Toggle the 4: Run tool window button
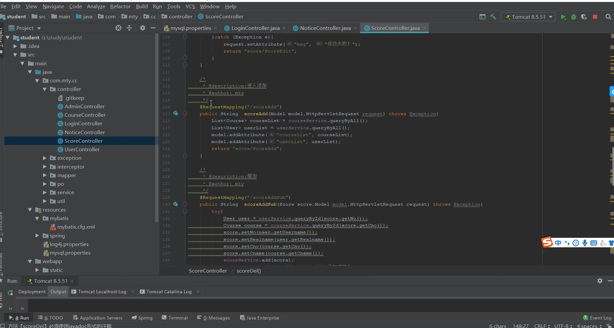This screenshot has height=328, width=614. pos(19,318)
